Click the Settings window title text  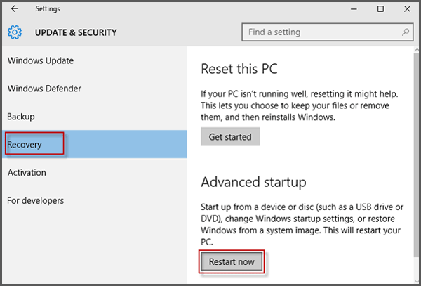48,9
